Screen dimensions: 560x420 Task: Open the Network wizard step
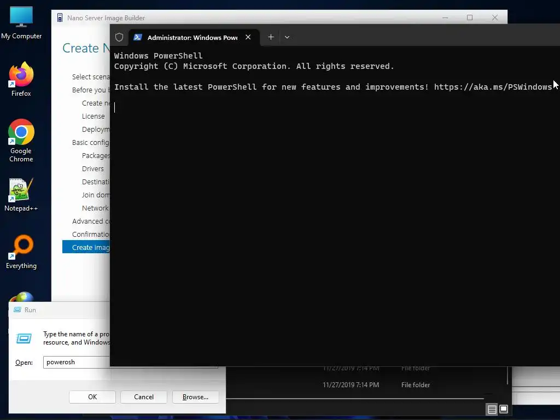pos(95,208)
